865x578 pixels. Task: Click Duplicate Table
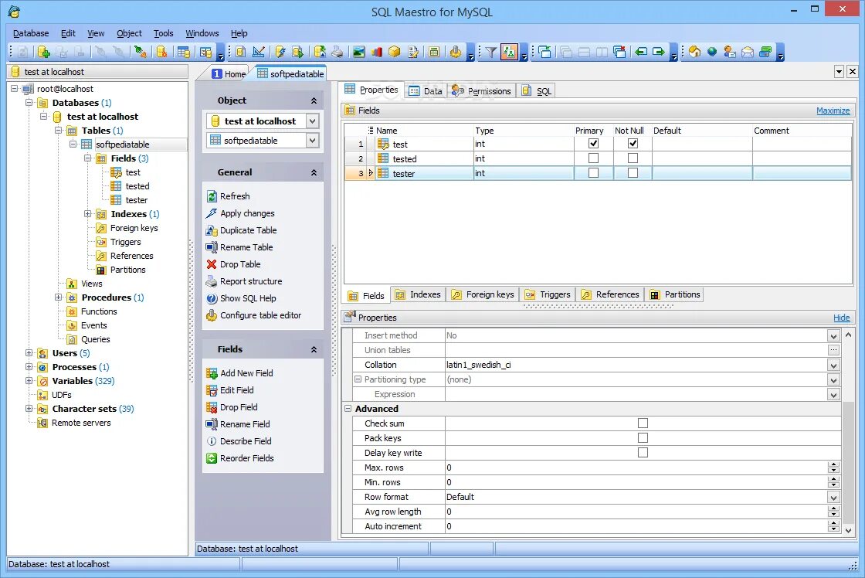tap(248, 231)
